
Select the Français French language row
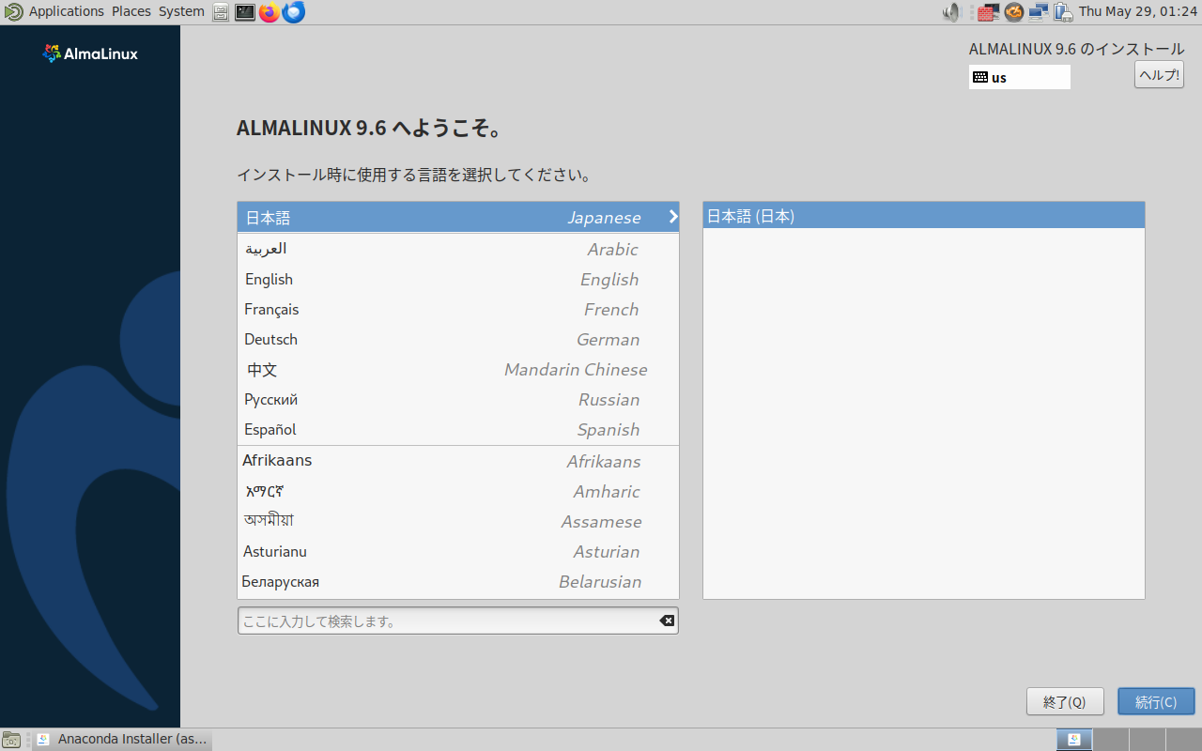click(458, 309)
